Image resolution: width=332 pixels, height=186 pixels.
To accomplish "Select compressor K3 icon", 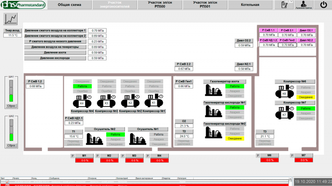I will [106, 101].
